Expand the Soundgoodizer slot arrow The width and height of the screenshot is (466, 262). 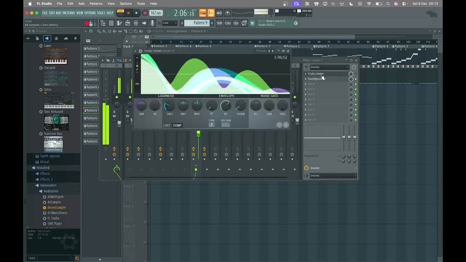306,79
